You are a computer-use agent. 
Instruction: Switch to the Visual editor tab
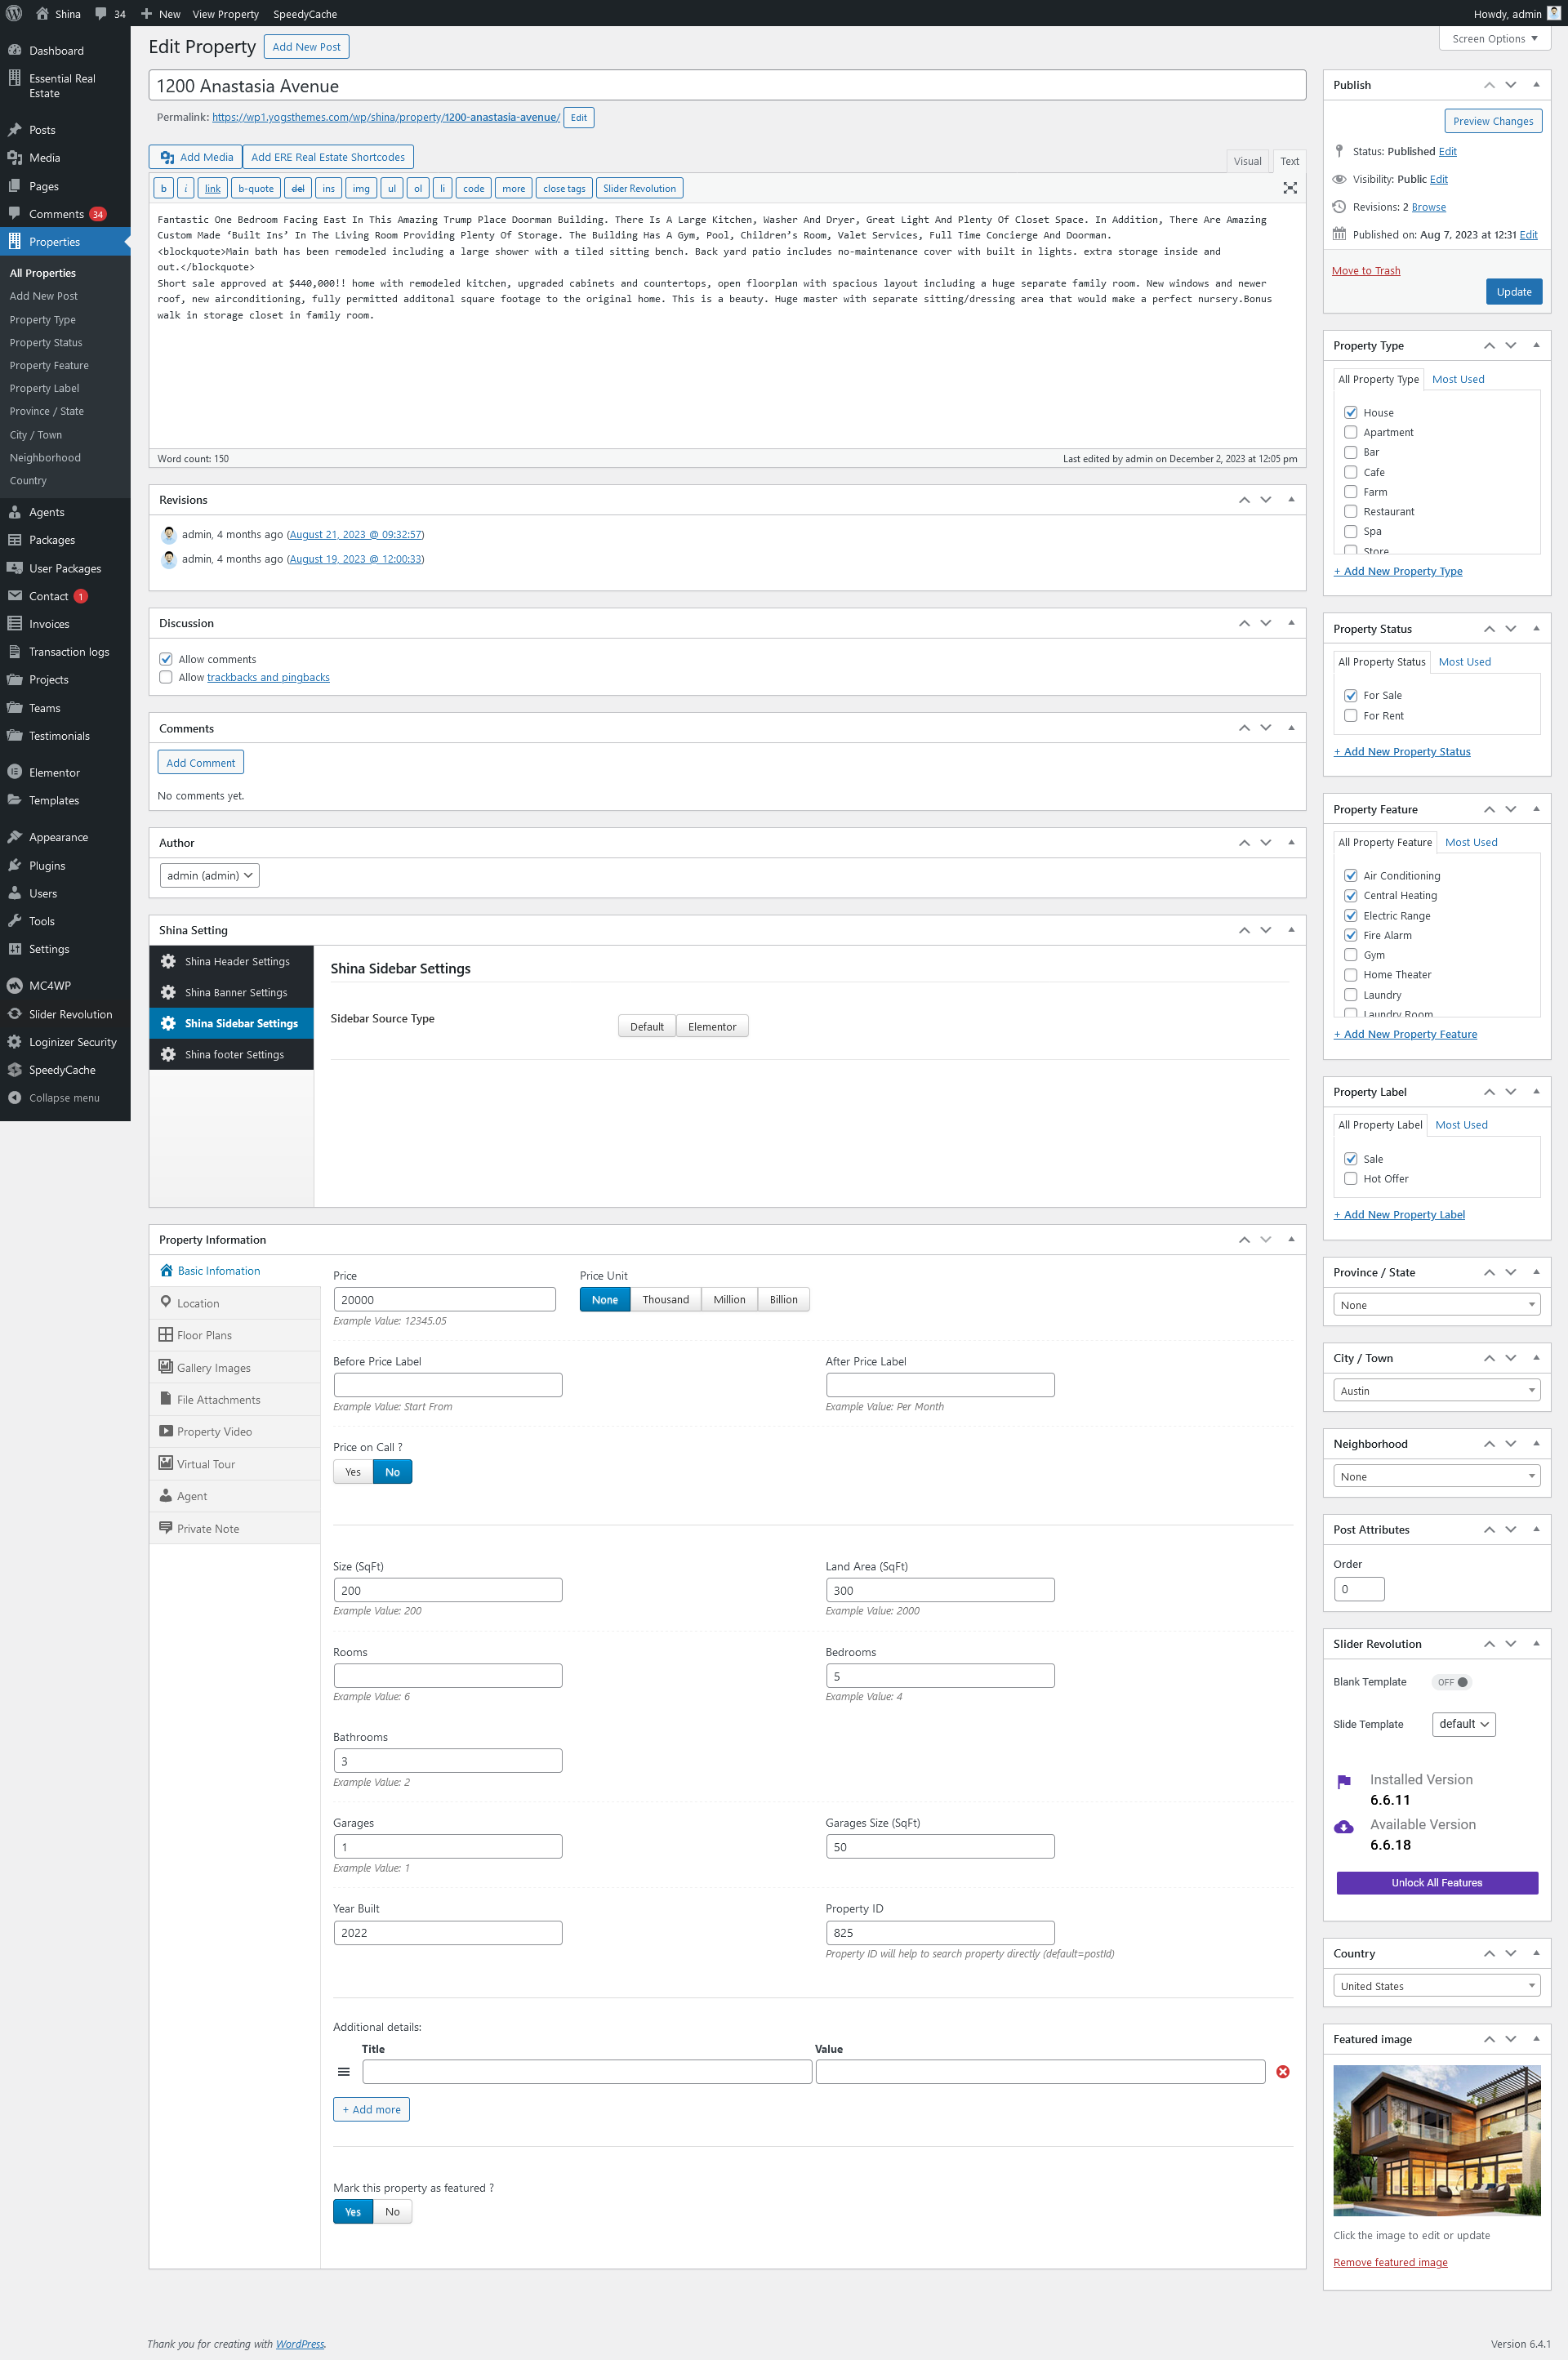(1247, 161)
